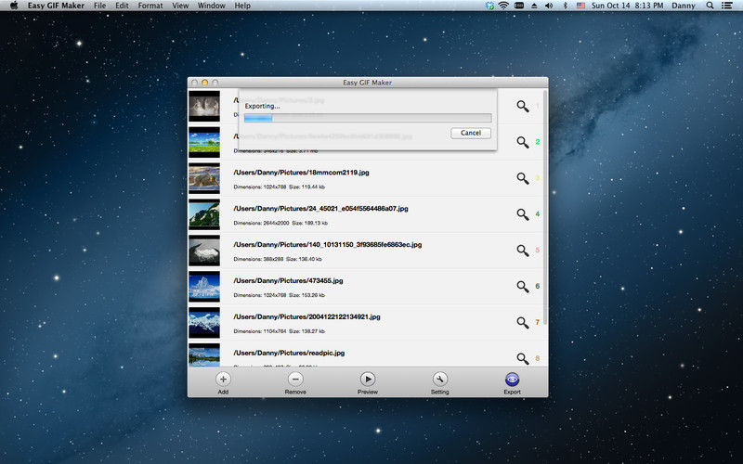The width and height of the screenshot is (743, 464).
Task: Select the beach thumbnail in second row
Action: click(204, 142)
